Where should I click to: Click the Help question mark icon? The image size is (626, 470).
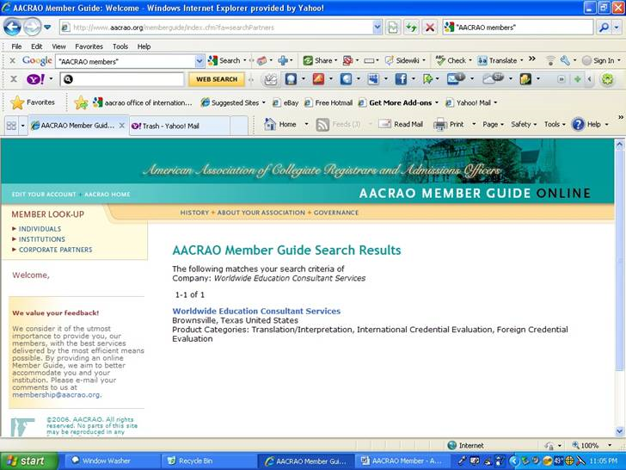(578, 125)
